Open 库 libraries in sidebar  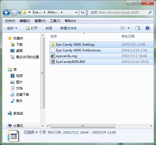15,70
